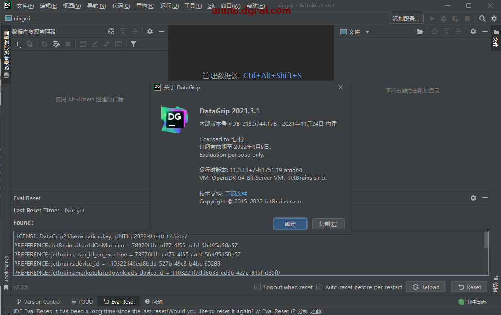
Task: Open the 运行(U) menu
Action: pos(169,6)
